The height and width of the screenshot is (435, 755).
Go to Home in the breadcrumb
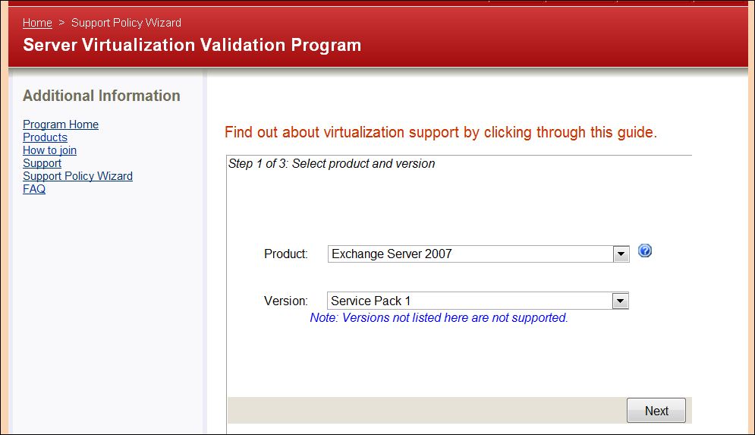(x=37, y=23)
